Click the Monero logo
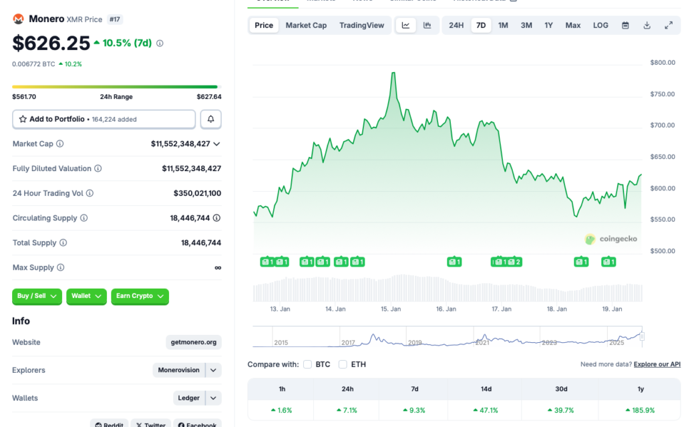684x427 pixels. point(17,19)
